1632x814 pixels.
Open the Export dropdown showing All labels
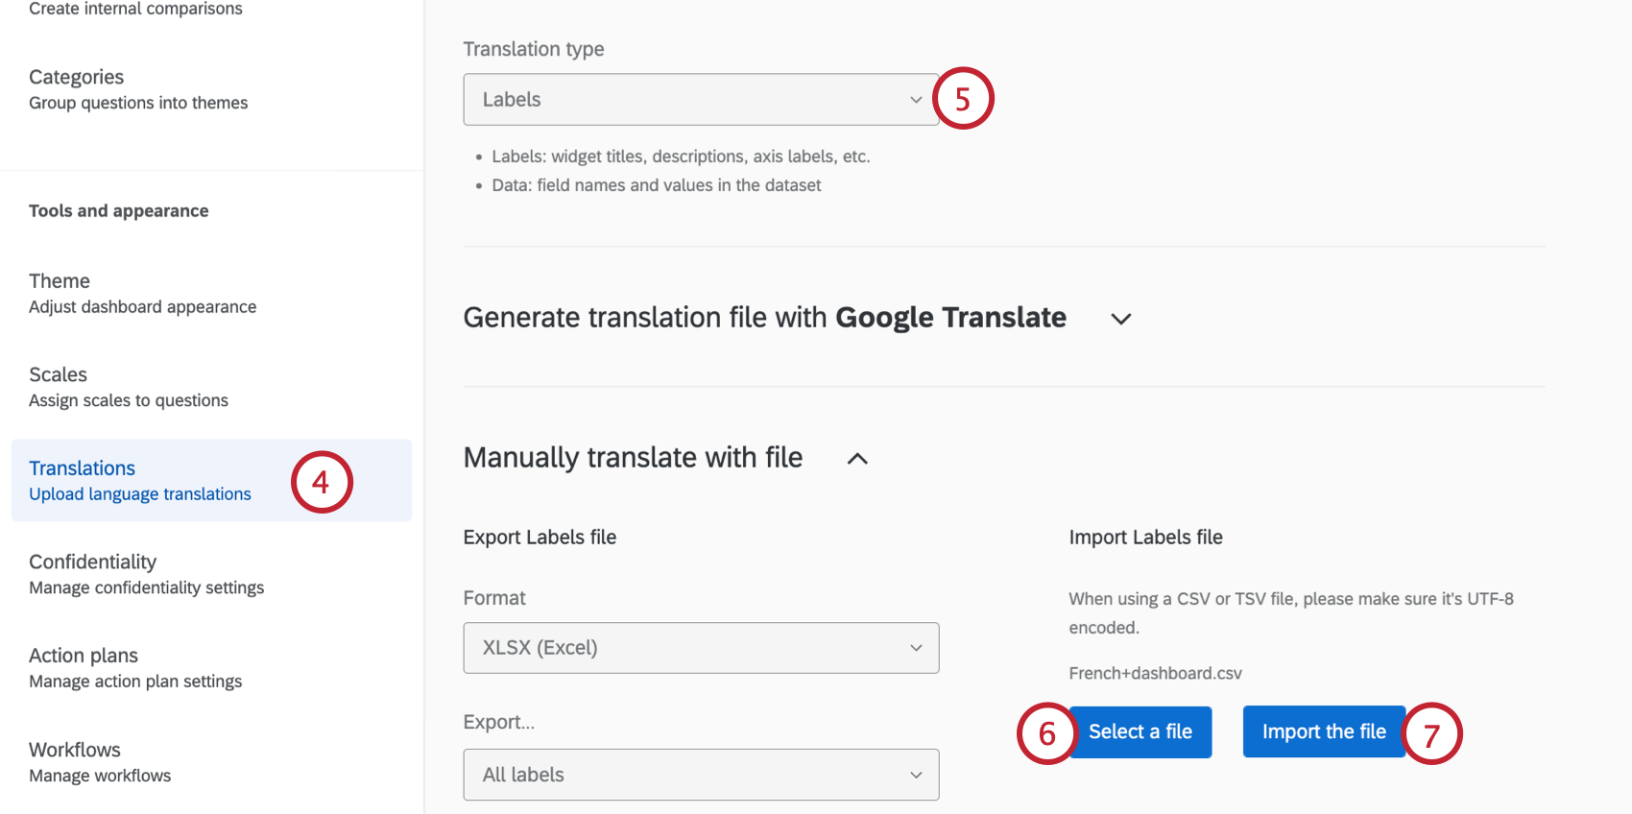click(700, 775)
